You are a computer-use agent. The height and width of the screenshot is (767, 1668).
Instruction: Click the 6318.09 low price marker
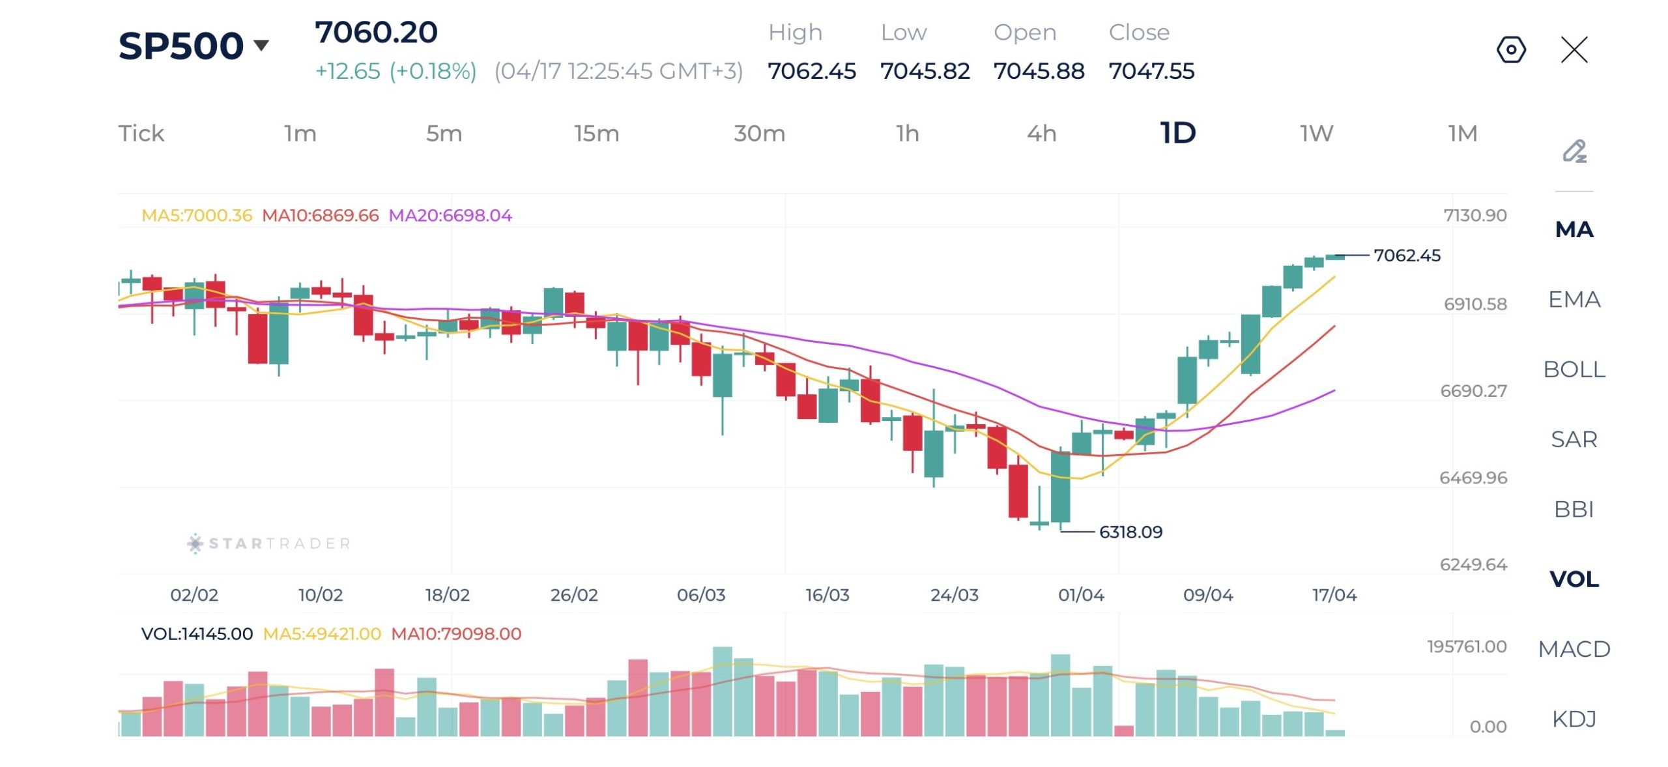pos(1130,532)
